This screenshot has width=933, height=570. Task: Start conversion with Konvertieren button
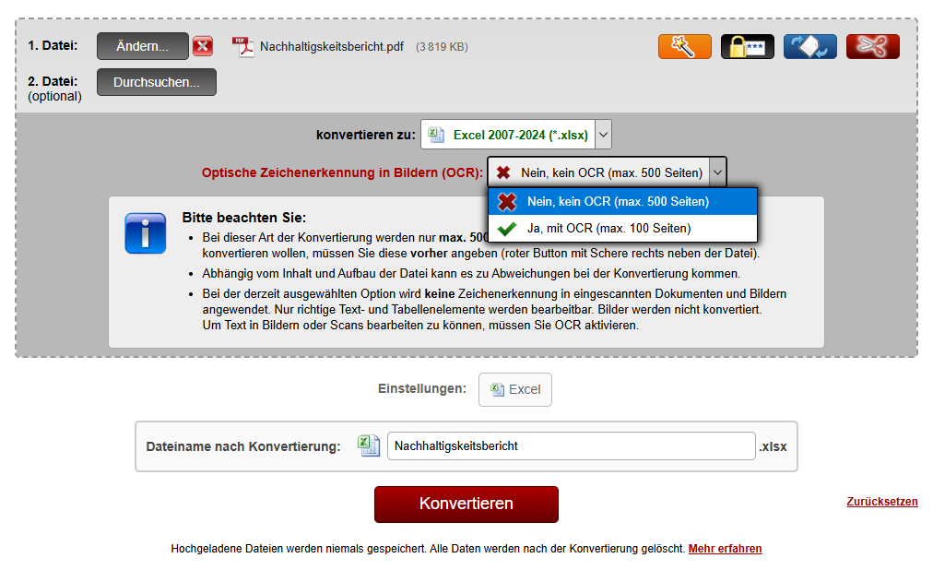466,504
